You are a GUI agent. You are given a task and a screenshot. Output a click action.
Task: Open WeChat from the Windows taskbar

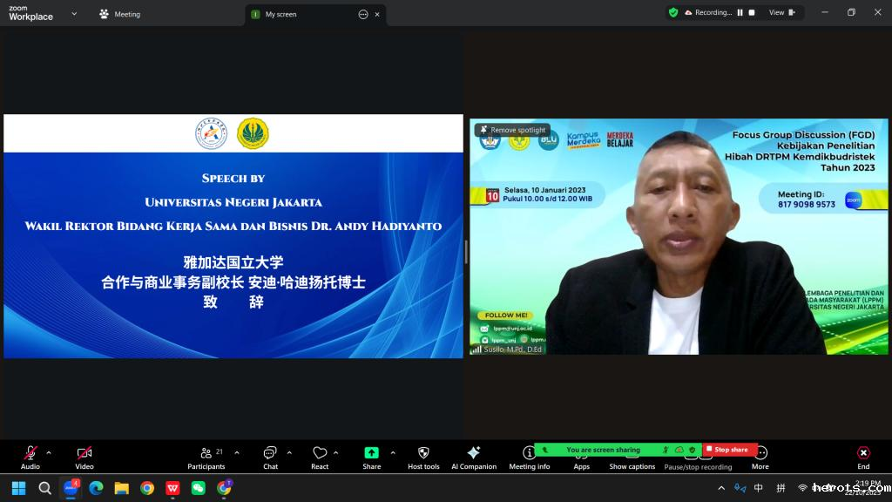coord(199,488)
